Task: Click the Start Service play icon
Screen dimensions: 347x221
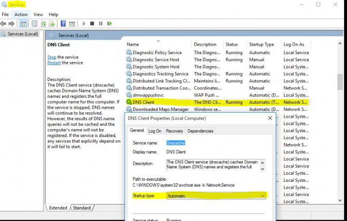Action: (84, 23)
